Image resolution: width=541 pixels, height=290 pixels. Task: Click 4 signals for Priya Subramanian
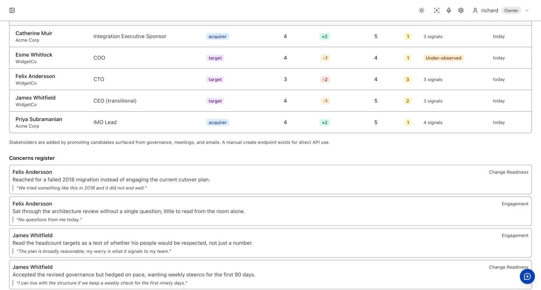pos(433,123)
